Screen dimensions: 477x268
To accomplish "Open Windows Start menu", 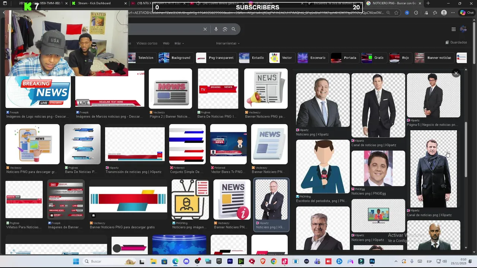I will tap(76, 261).
